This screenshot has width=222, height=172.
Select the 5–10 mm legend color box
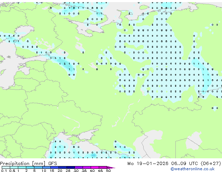click(39, 167)
